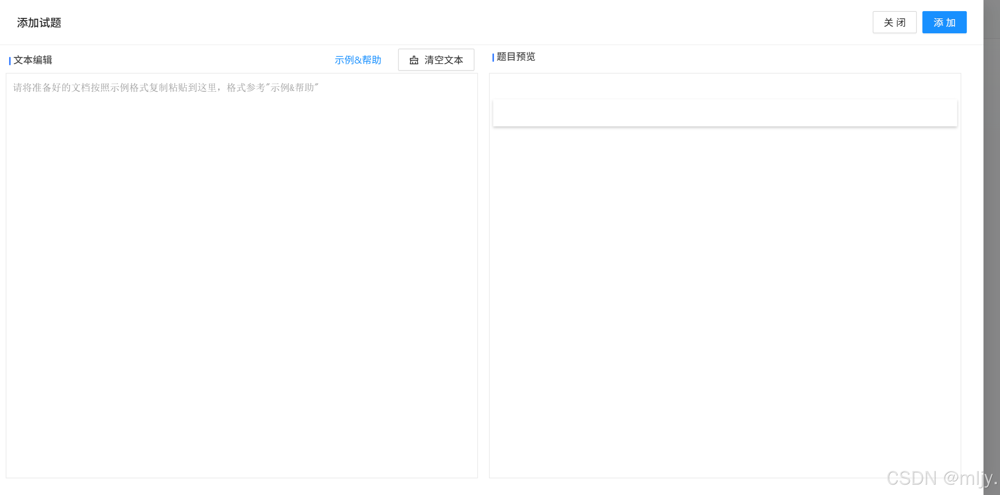Click the broom icon beside 清空文本
The height and width of the screenshot is (495, 1000).
tap(414, 60)
